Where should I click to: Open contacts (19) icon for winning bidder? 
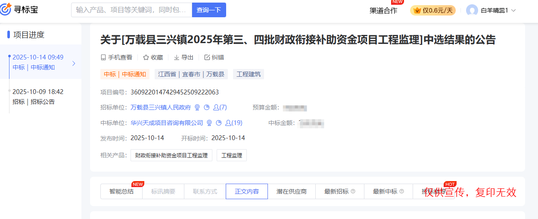(229, 123)
